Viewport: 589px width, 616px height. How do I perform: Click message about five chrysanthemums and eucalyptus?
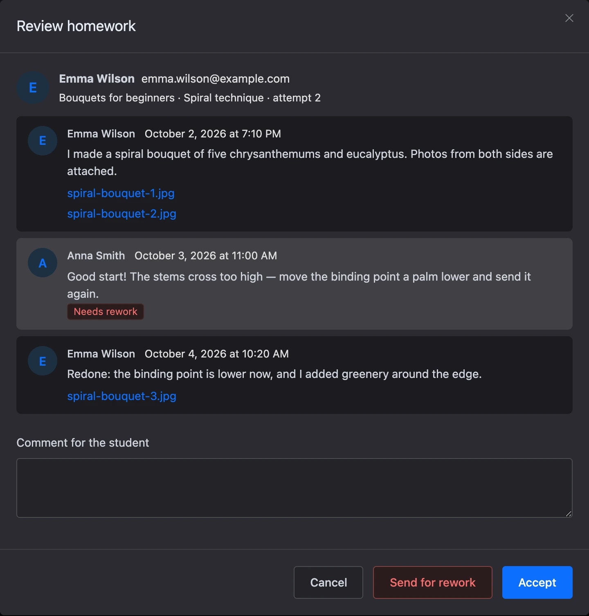[310, 162]
